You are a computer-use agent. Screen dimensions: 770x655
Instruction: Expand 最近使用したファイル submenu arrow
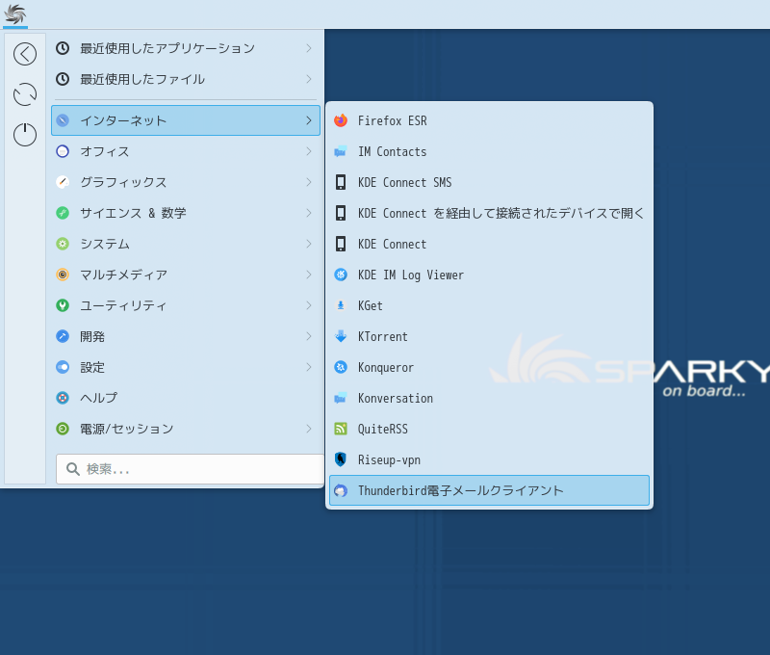coord(309,79)
